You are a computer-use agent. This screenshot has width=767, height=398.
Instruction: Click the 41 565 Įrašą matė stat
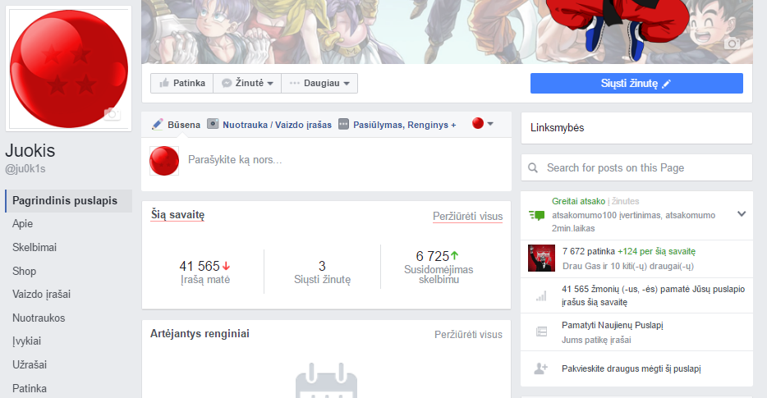click(x=204, y=272)
